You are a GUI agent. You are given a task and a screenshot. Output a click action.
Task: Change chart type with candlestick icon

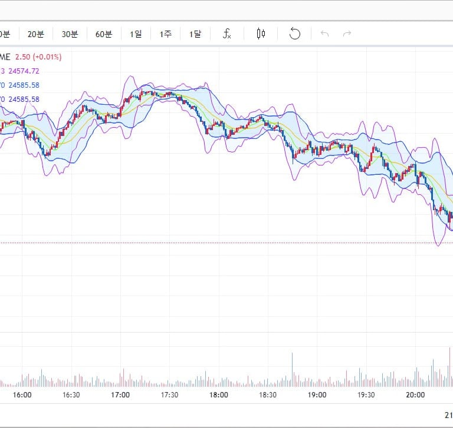point(261,34)
